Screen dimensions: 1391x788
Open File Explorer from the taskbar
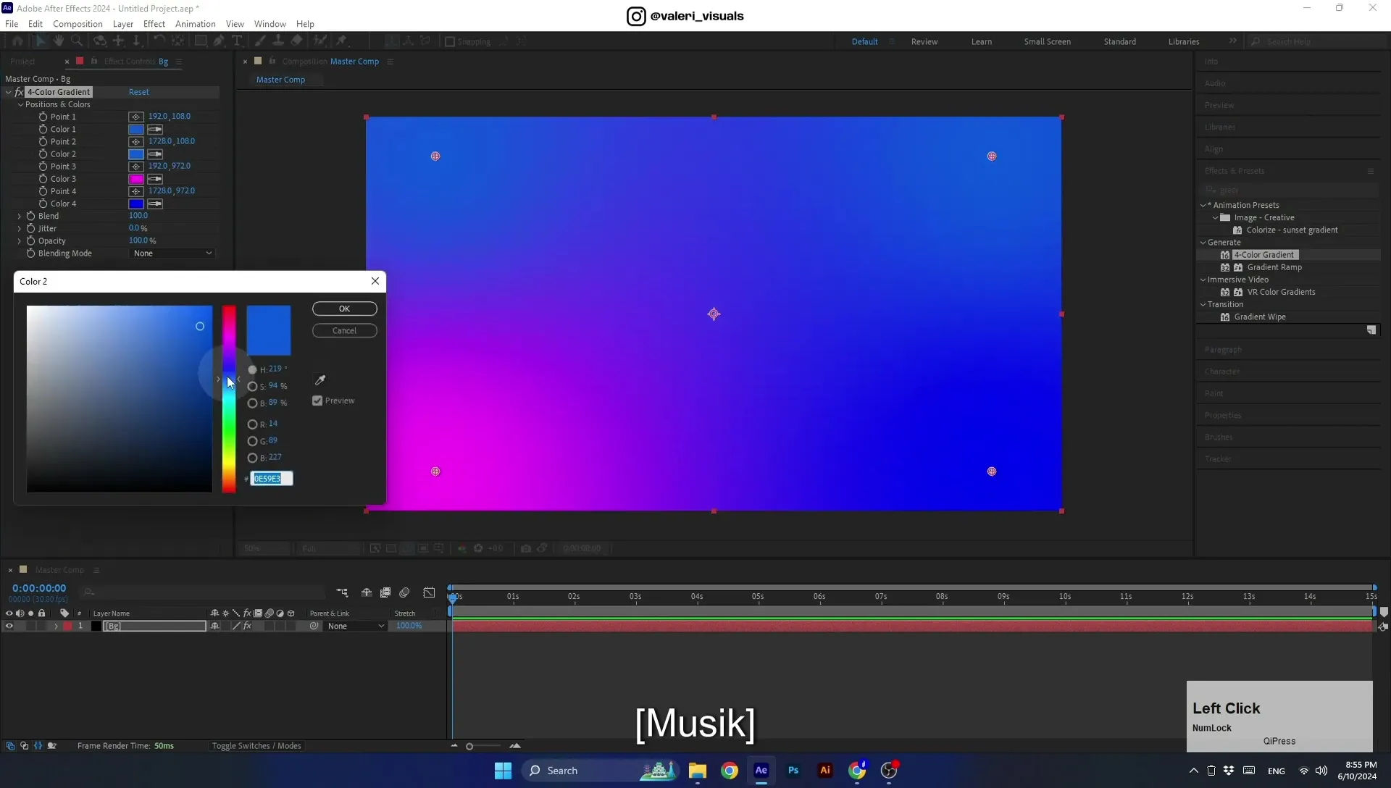pos(698,771)
